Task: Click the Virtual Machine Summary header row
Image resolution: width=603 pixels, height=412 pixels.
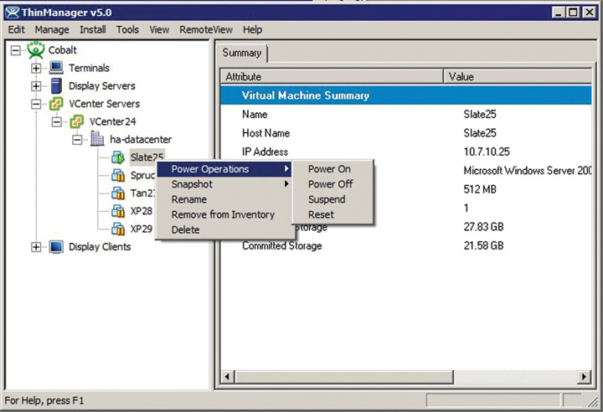Action: pos(405,95)
